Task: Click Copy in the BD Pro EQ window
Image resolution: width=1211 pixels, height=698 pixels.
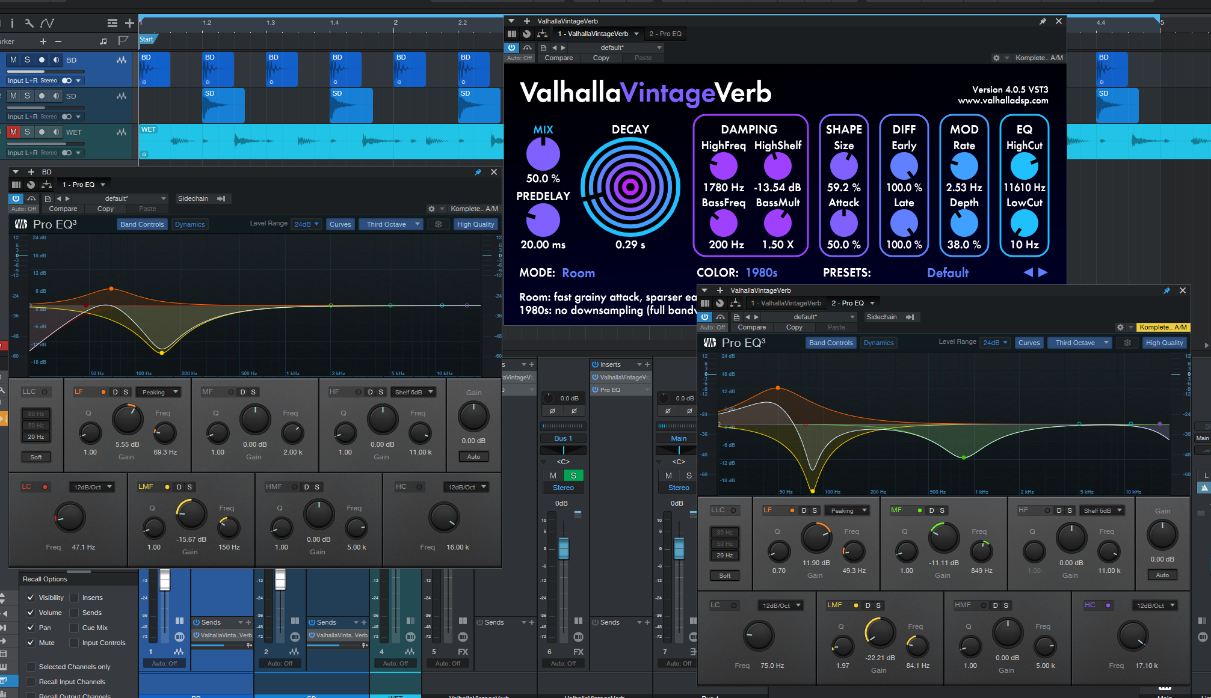Action: 105,209
